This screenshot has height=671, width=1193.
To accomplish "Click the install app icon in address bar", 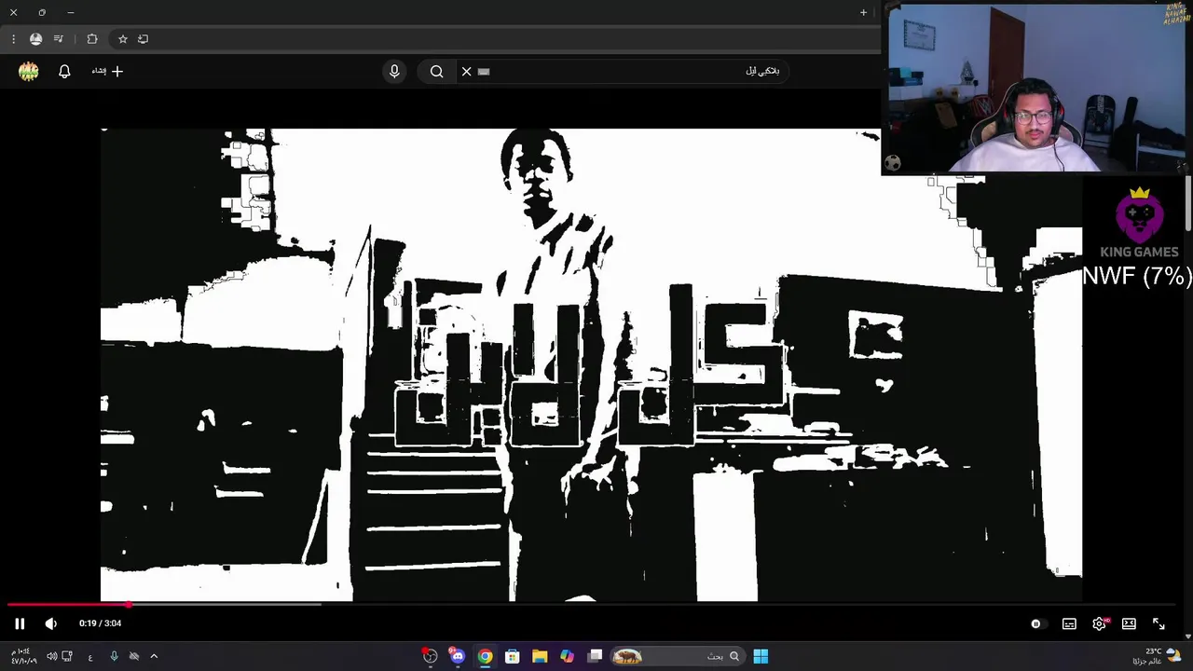I will [x=143, y=39].
